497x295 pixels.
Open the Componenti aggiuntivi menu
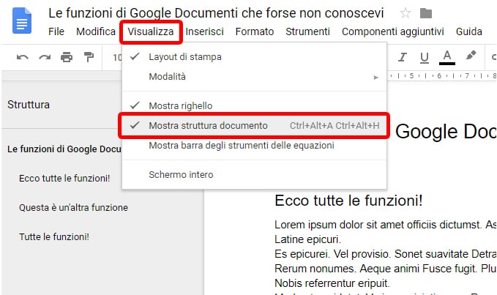(x=392, y=31)
